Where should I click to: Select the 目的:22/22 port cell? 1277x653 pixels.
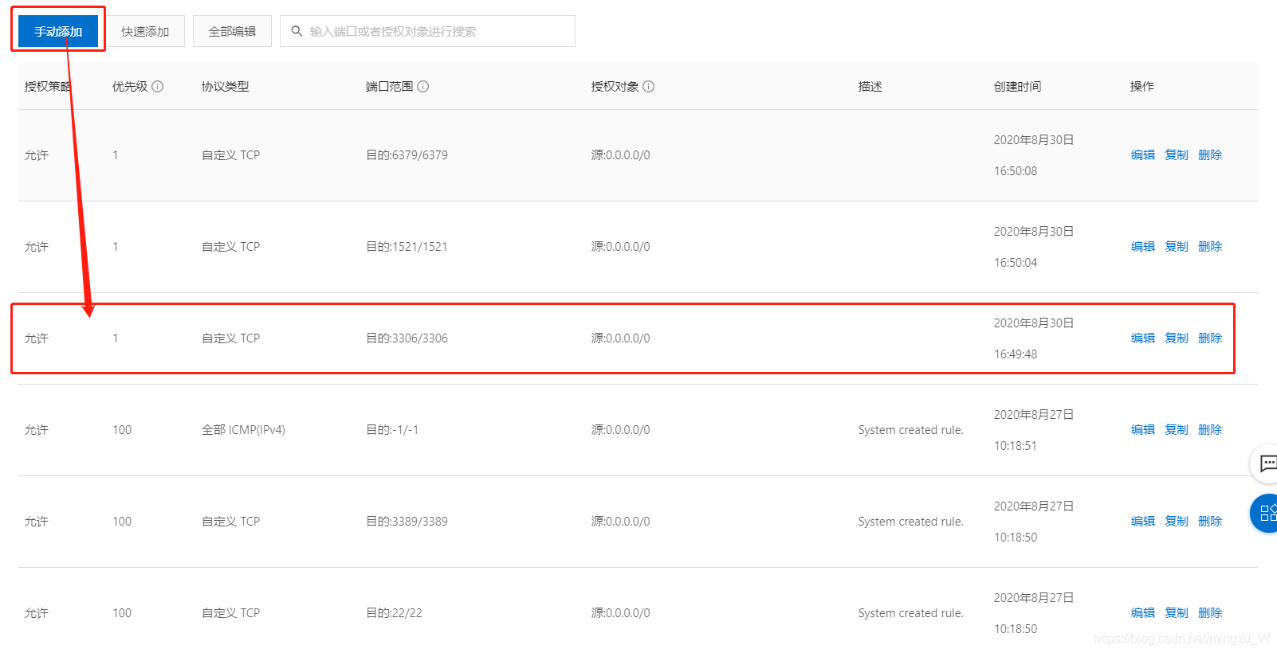click(x=394, y=612)
